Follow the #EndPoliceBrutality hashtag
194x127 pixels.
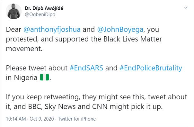click(151, 68)
